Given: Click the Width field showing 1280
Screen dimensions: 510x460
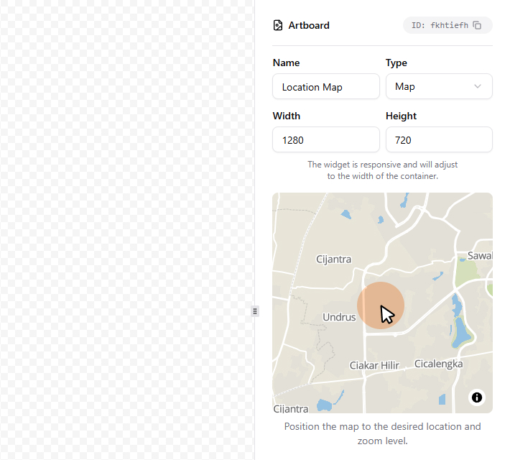Looking at the screenshot, I should point(325,140).
